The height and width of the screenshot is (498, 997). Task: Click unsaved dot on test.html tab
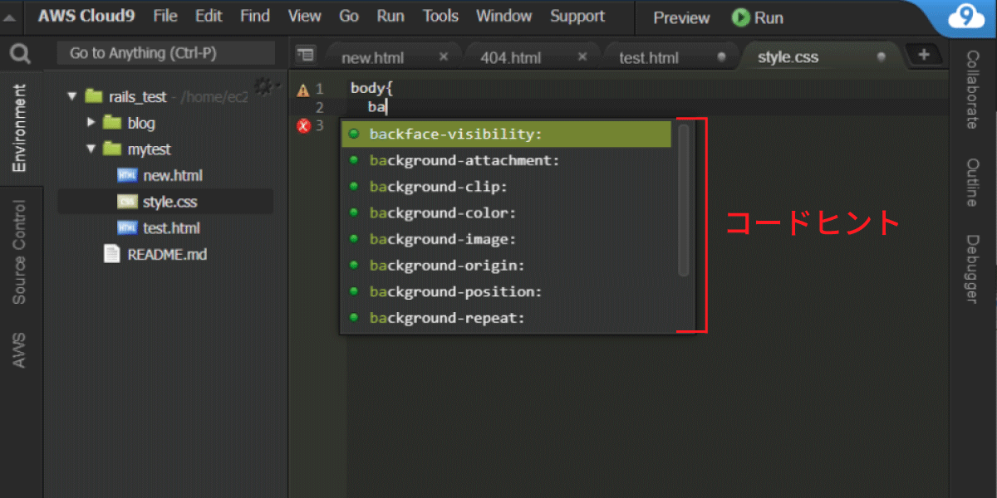click(x=721, y=57)
